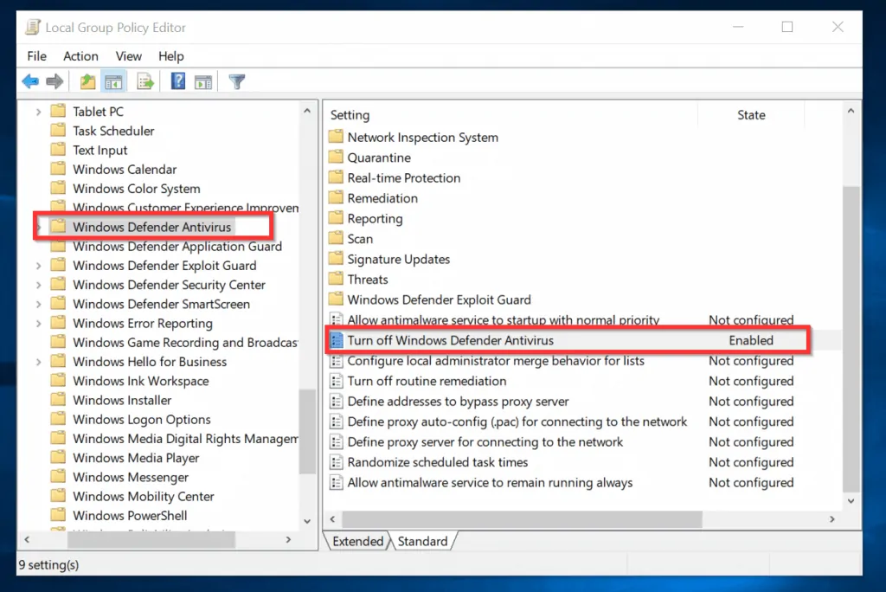Select the Windows Defender Antivirus tree item
This screenshot has width=886, height=592.
click(152, 226)
